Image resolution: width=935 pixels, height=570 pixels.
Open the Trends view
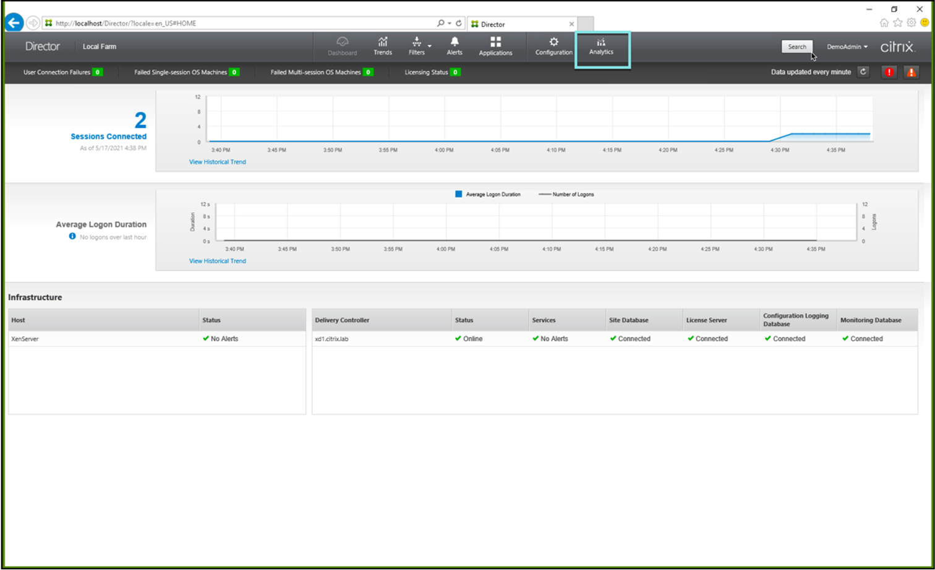pos(382,46)
